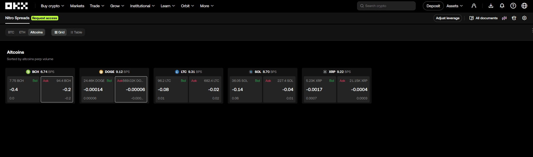533x157 pixels.
Task: Expand the Assets dropdown
Action: point(455,6)
